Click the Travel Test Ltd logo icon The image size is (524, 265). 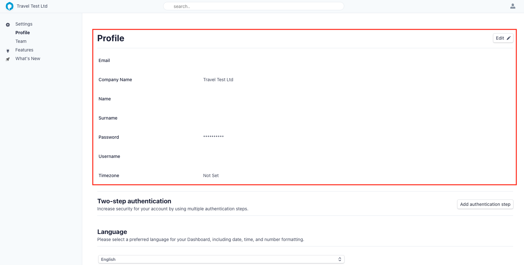point(10,6)
